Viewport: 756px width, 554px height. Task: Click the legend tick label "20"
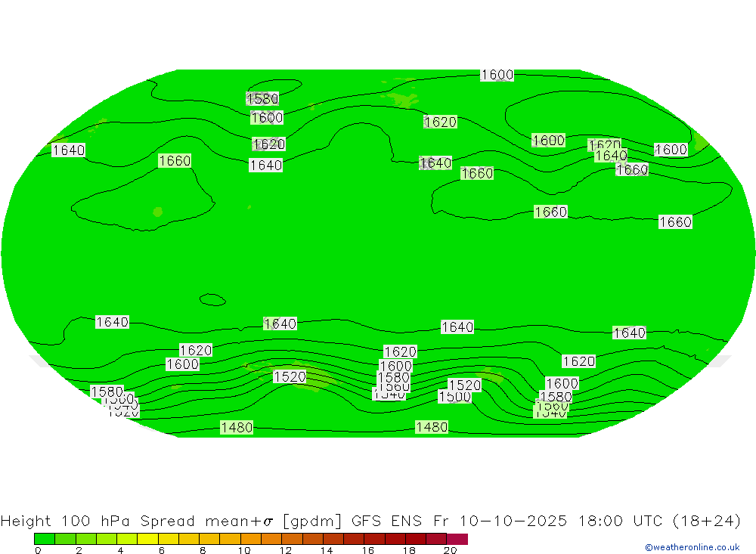pyautogui.click(x=451, y=550)
